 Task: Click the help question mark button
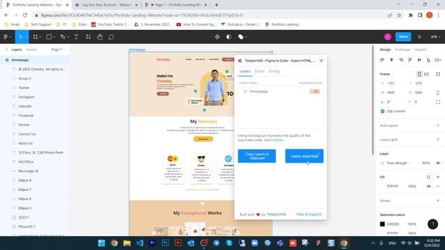point(432,224)
